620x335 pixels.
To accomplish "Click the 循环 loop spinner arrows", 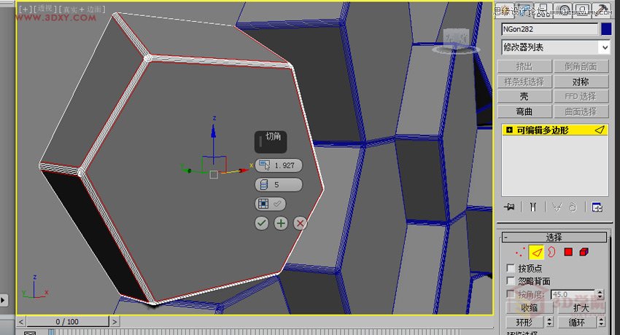I will click(x=602, y=323).
